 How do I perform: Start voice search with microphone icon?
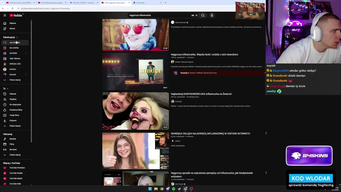(212, 15)
